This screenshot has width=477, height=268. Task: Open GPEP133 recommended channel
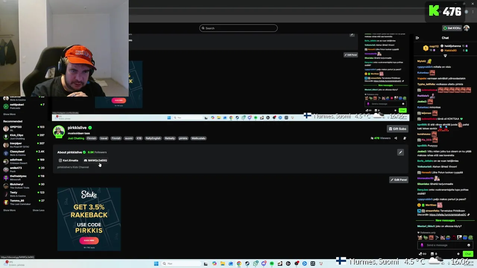pyautogui.click(x=23, y=128)
